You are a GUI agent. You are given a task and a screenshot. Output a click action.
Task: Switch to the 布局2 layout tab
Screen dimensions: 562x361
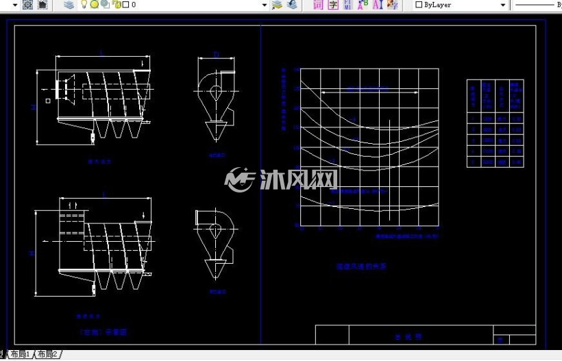[48, 354]
